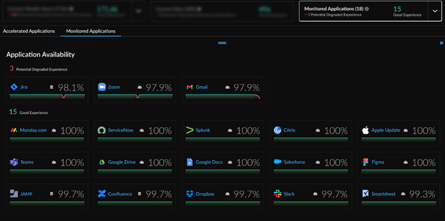Viewport: 445px width, 221px height.
Task: Click the Dropbox logo icon
Action: (x=189, y=194)
